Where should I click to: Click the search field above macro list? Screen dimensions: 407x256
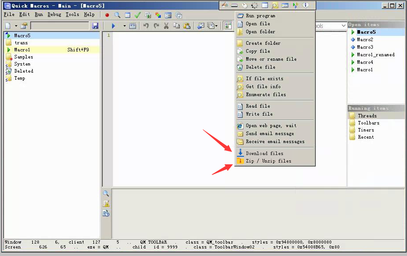59,26
